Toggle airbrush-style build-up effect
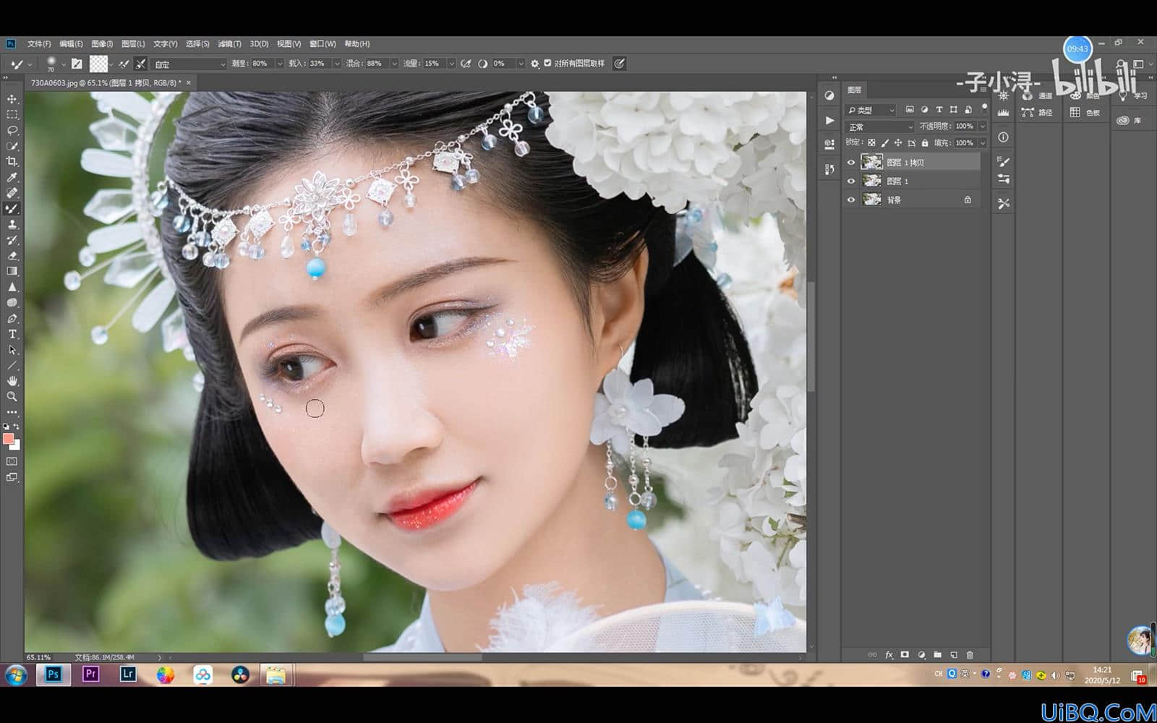Viewport: 1157px width, 723px height. [x=466, y=64]
